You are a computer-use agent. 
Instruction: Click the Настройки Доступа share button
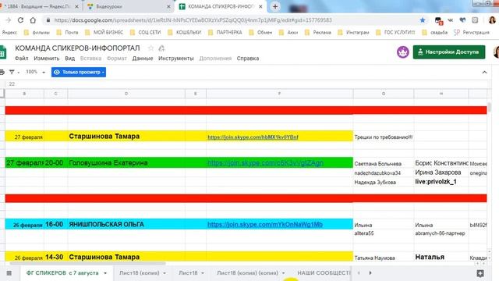point(449,52)
